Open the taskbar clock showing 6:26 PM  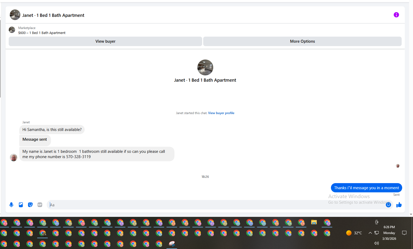coord(389,233)
